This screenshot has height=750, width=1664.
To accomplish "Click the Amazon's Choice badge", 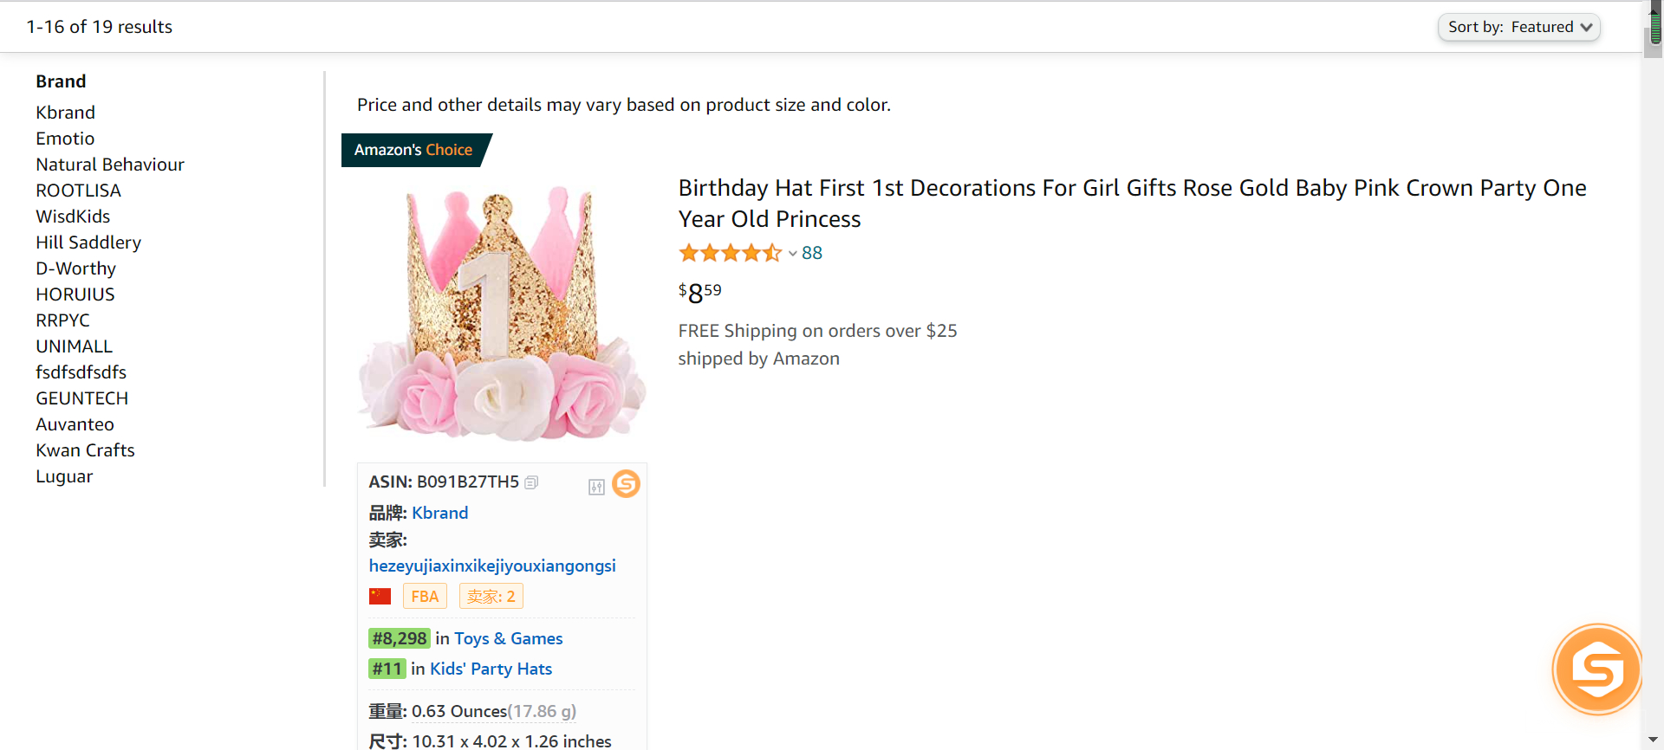I will point(414,150).
